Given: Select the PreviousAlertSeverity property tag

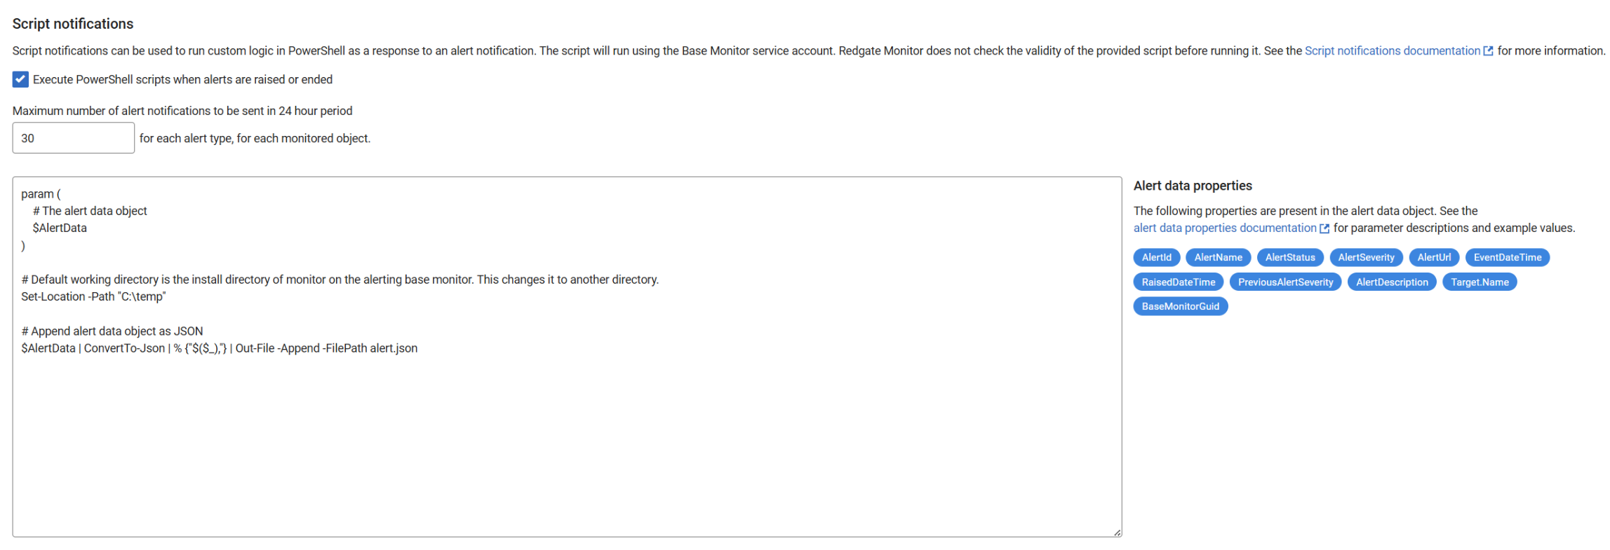Looking at the screenshot, I should (1285, 282).
